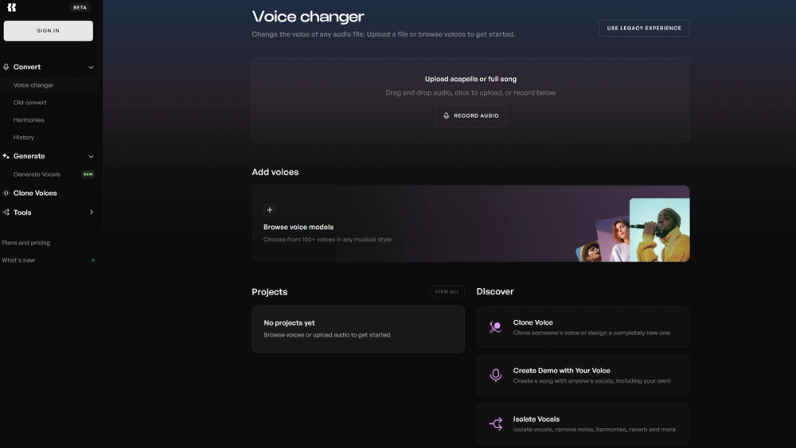Open Plans and pricing link

click(x=26, y=243)
